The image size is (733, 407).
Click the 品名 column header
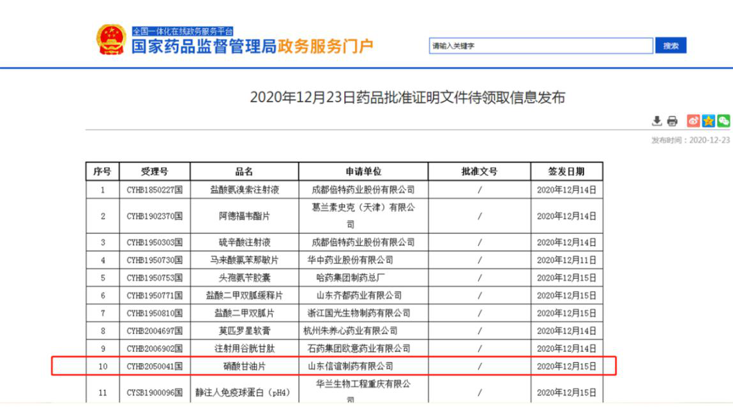(x=245, y=172)
